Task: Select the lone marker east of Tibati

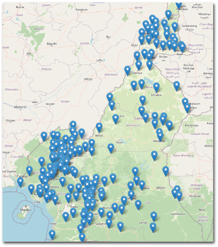Action: pos(111,148)
